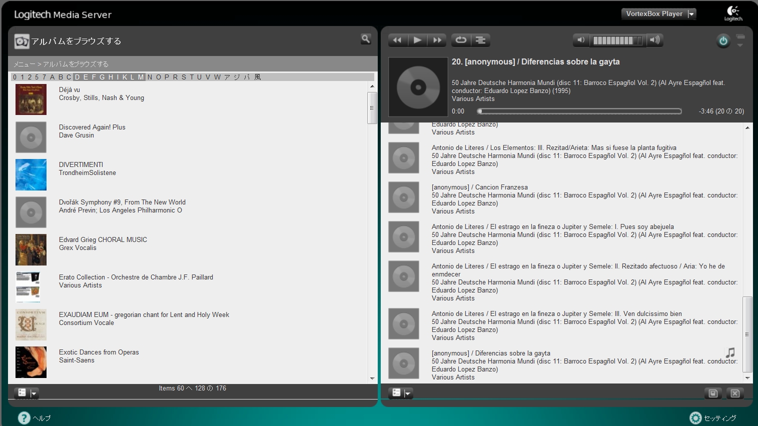Click the Logitech logo
The width and height of the screenshot is (758, 426).
(x=733, y=13)
